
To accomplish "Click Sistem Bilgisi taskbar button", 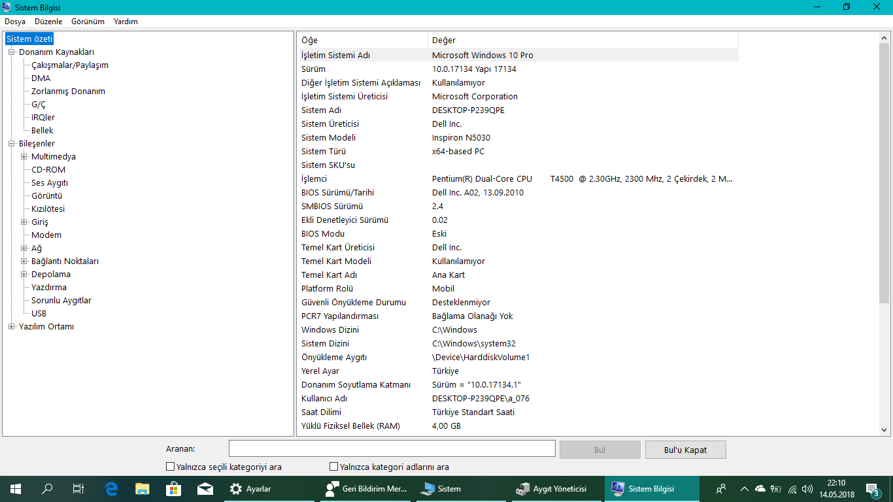I will click(x=652, y=488).
